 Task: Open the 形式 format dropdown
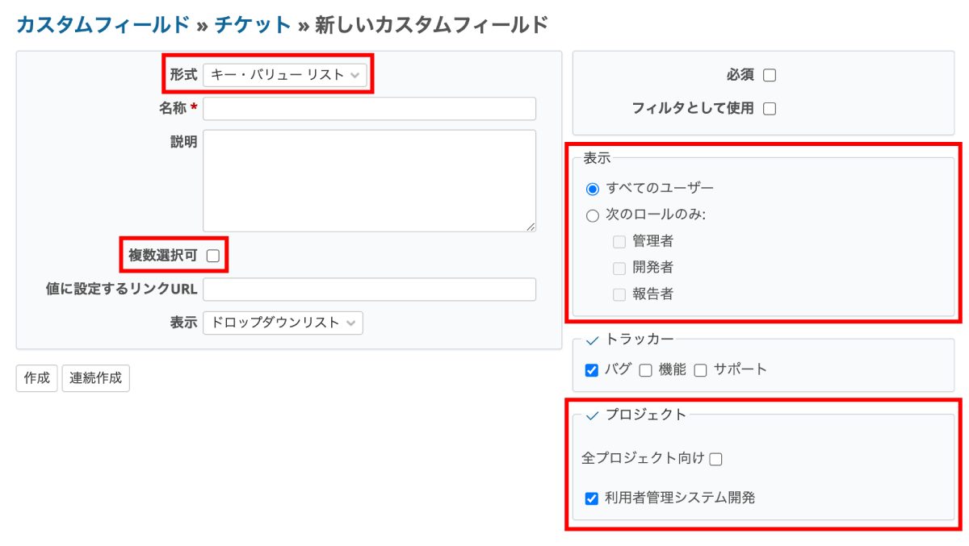[285, 75]
